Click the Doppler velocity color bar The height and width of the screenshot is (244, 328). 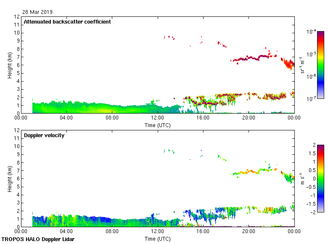[x=320, y=178]
